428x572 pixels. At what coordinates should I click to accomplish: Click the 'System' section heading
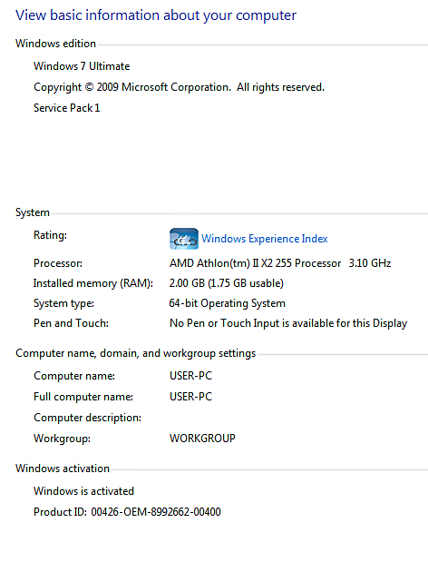tap(33, 212)
